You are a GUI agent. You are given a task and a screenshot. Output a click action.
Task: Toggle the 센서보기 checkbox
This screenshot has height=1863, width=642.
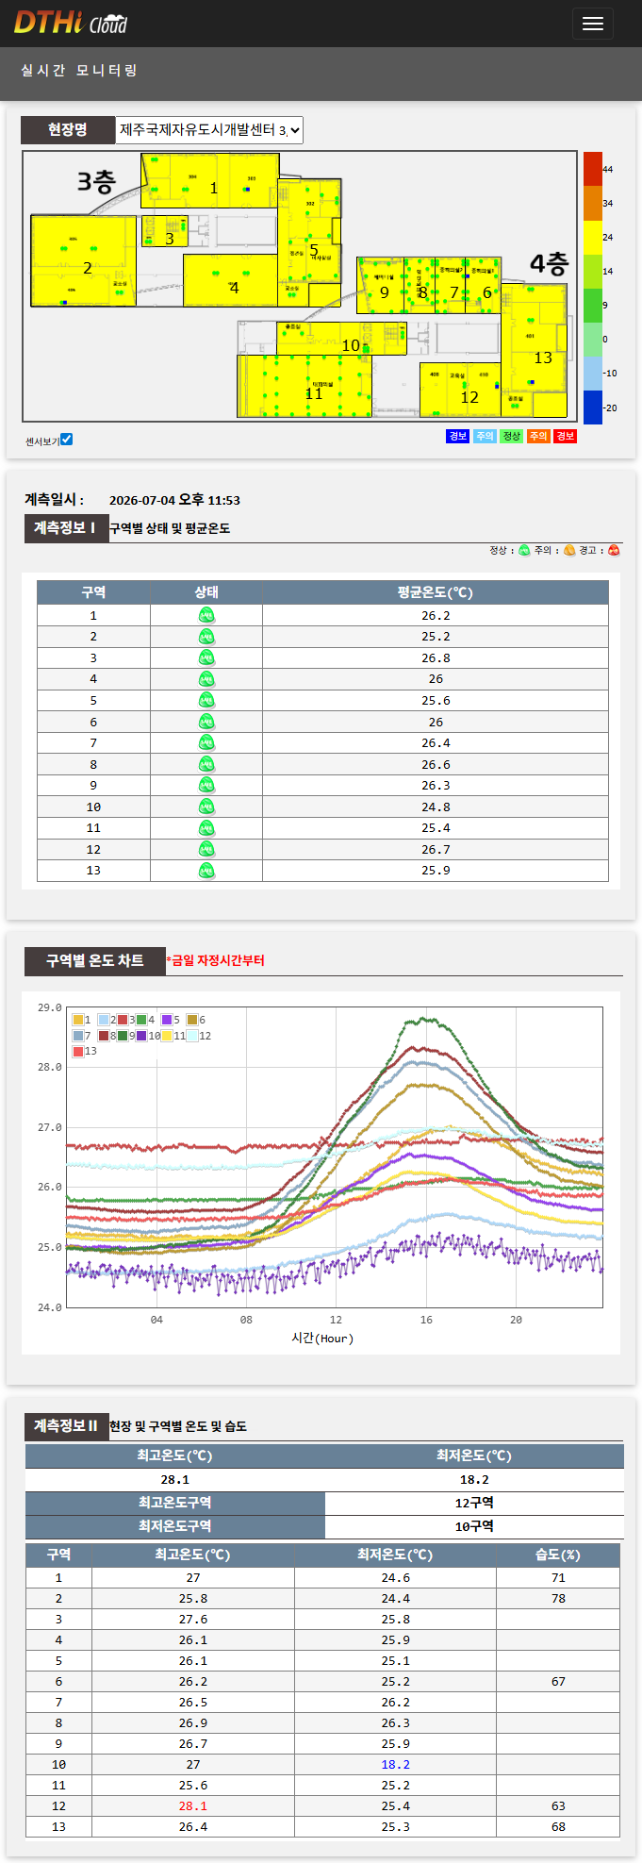coord(66,440)
